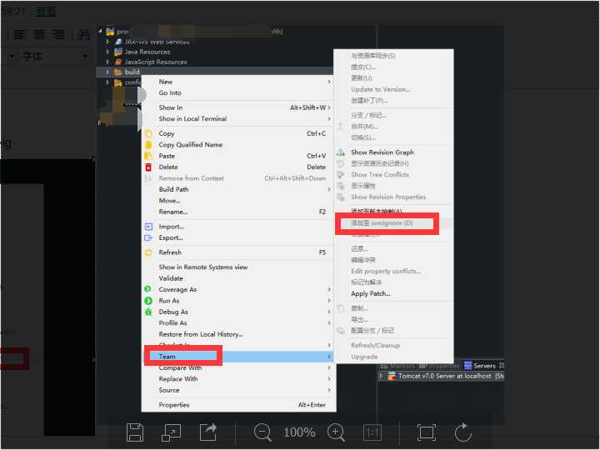
Task: Click the Import arrow icon in context menu
Action: (x=148, y=227)
